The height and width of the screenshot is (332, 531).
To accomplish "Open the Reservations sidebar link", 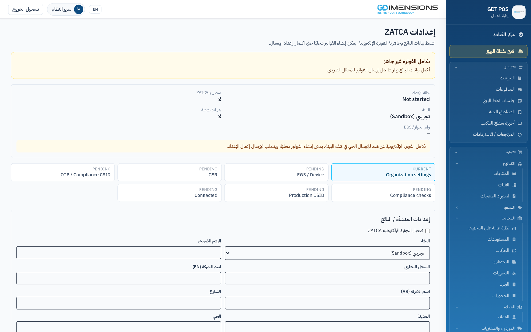I will point(501,296).
